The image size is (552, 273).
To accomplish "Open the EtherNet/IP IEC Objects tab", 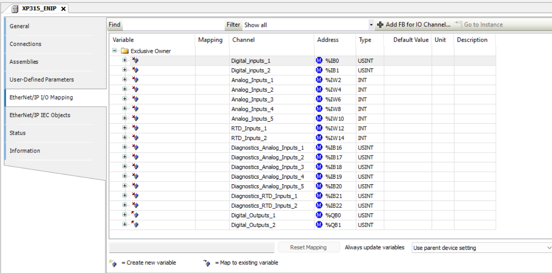I will click(x=40, y=115).
